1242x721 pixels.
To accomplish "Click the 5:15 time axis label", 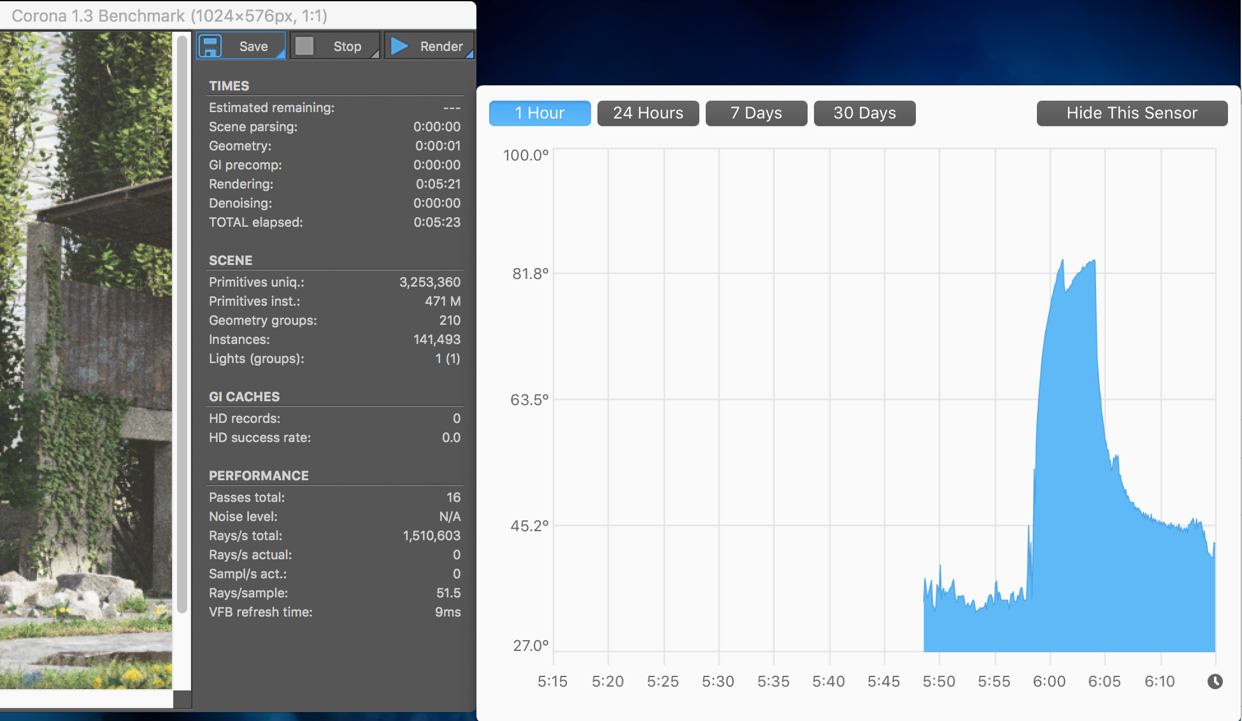I will coord(552,682).
